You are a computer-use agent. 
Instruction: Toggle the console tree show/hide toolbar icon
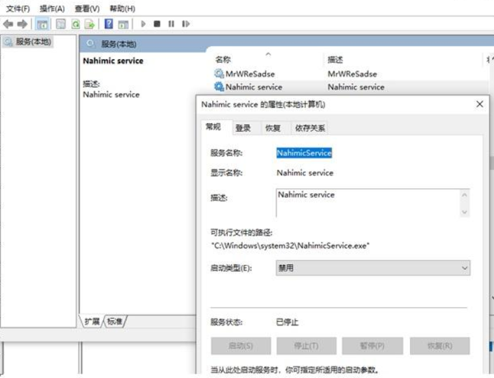(42, 24)
